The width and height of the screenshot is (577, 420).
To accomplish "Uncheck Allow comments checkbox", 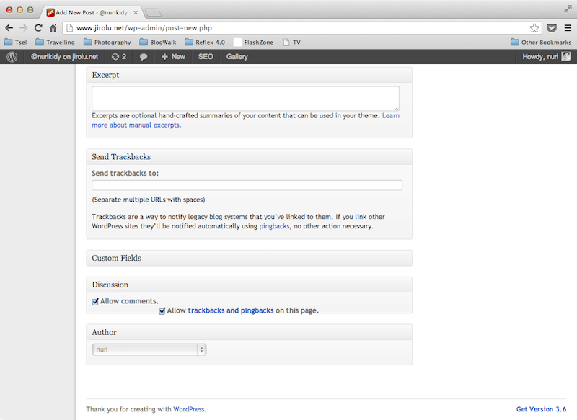I will pyautogui.click(x=95, y=301).
